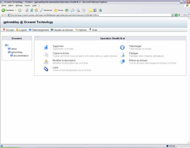Select the ottest folder in tree
This screenshot has width=190, height=148.
14,49
